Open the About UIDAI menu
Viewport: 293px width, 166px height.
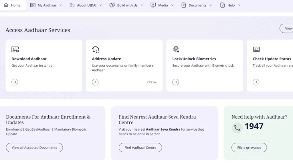click(x=86, y=5)
